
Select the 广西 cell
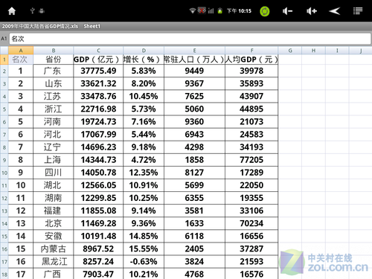(54, 274)
